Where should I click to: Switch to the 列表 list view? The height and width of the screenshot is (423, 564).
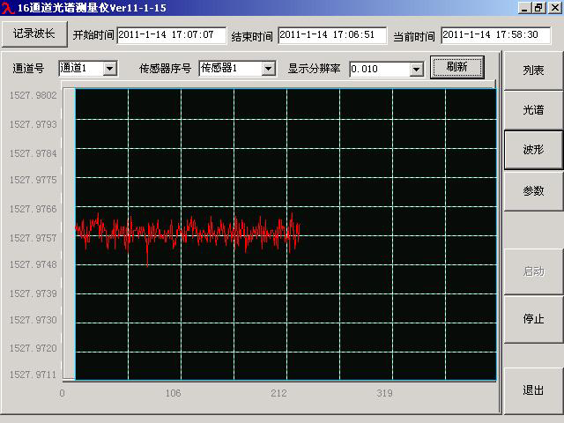click(533, 70)
